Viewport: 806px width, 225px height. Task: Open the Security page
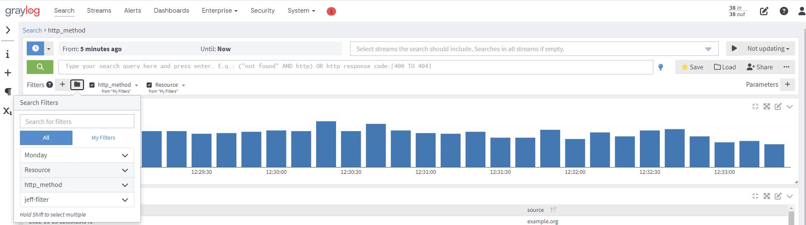tap(262, 11)
